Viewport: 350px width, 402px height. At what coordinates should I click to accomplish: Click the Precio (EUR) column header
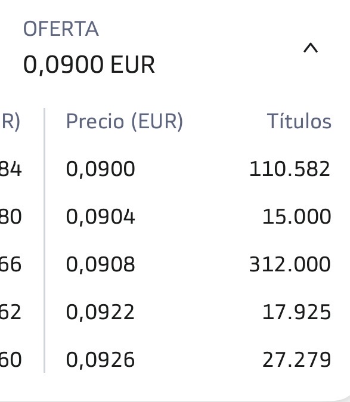[x=125, y=121]
